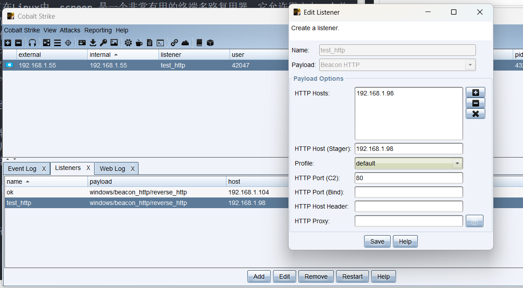Clear HTTP hosts with the X button
Screen dimensions: 523x288
tap(475, 114)
